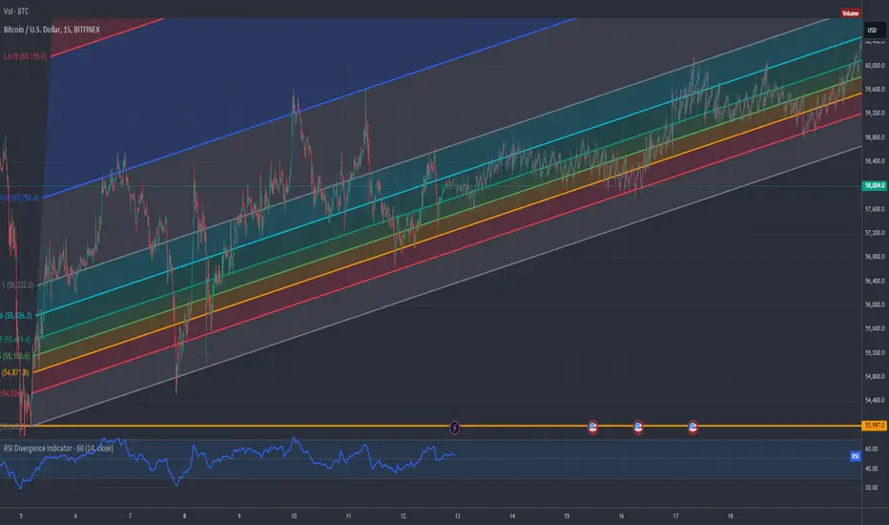889x525 pixels.
Task: Click the 59,200.0 price axis label
Action: tap(875, 113)
